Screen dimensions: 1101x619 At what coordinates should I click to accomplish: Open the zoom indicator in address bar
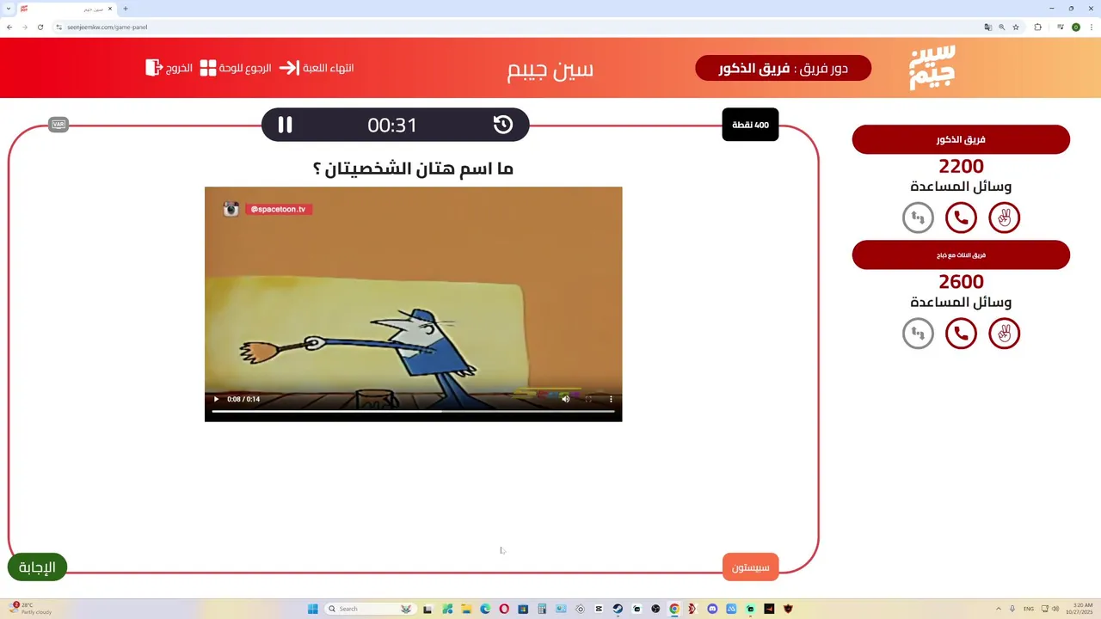pos(1002,27)
